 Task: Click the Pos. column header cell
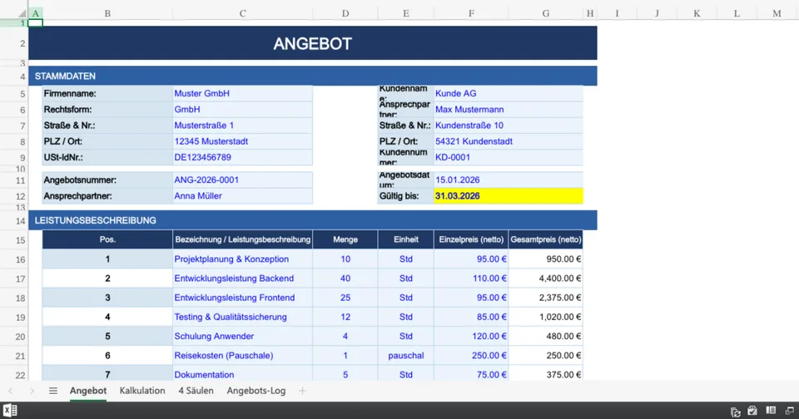click(x=107, y=239)
